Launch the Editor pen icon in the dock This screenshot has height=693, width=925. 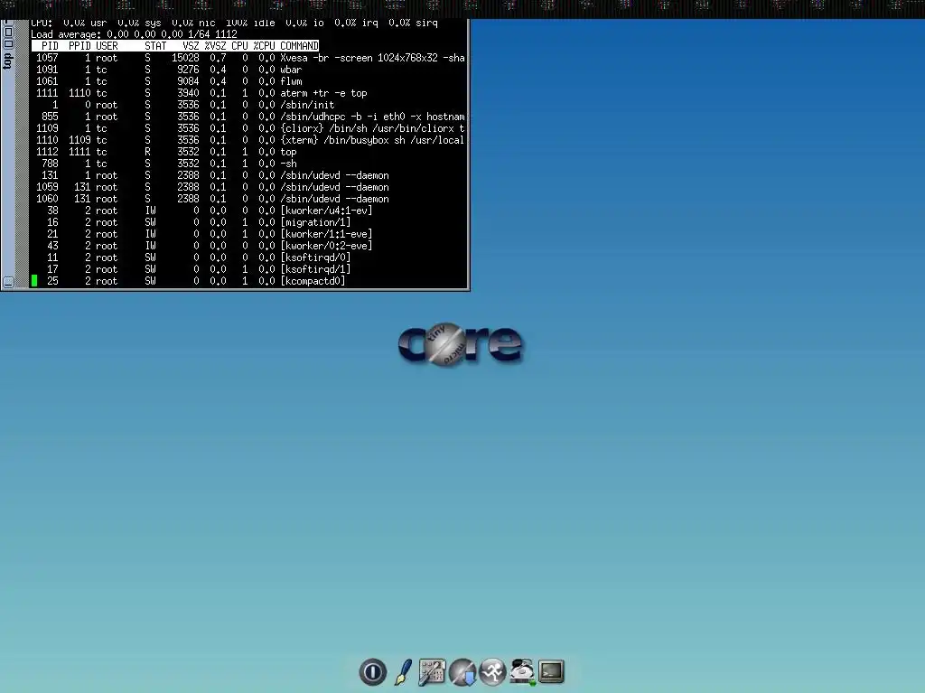403,671
